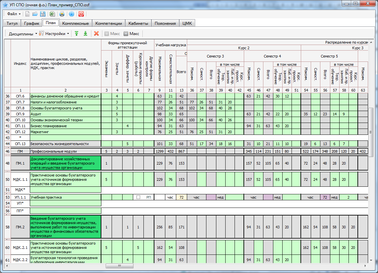Delete row with the red X icon

pyautogui.click(x=96, y=34)
